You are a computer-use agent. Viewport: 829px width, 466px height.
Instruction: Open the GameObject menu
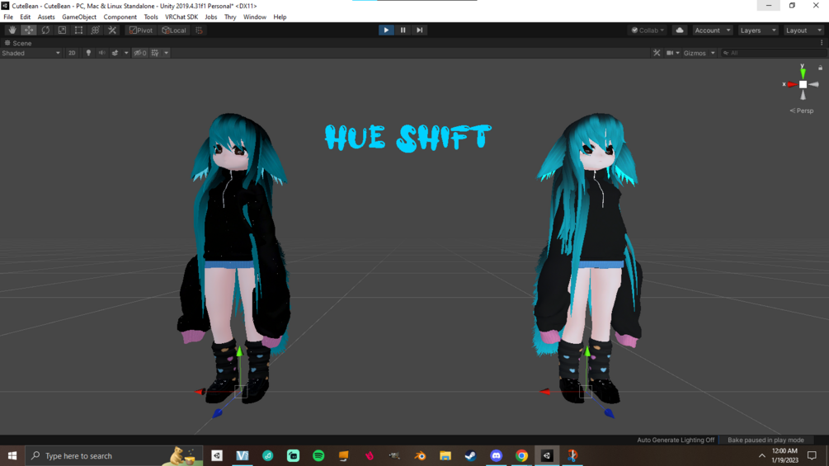click(x=79, y=16)
